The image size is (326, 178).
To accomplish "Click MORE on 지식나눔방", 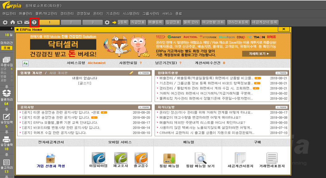I will pyautogui.click(x=282, y=107).
